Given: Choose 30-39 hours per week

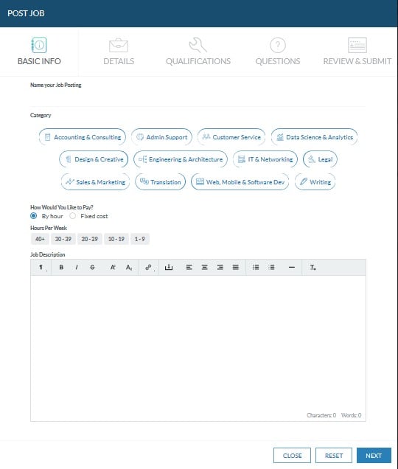Looking at the screenshot, I should tap(63, 239).
